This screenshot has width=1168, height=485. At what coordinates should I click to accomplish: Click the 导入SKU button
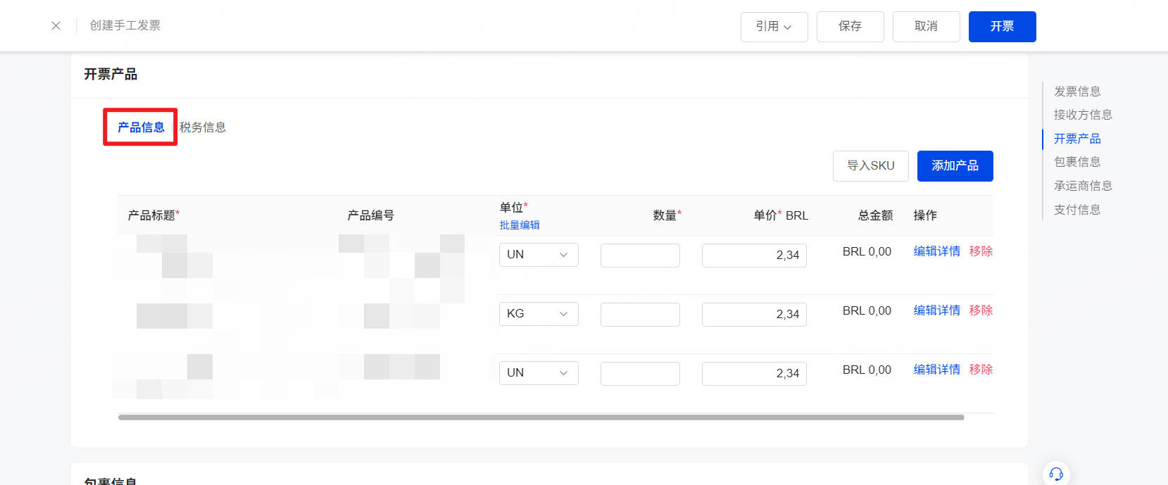coord(870,166)
